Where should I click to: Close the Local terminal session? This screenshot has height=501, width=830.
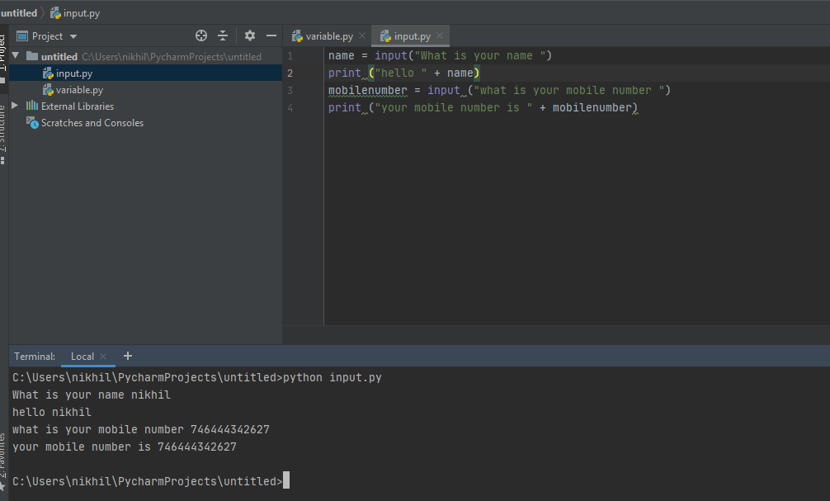103,357
